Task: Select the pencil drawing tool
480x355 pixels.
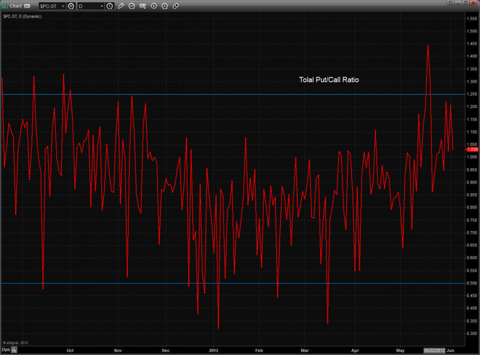Action: [x=121, y=6]
